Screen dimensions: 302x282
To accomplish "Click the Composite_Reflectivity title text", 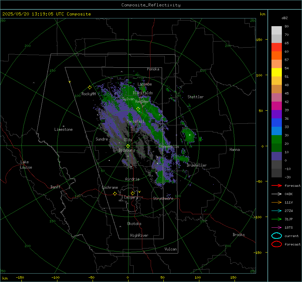I will [151, 5].
